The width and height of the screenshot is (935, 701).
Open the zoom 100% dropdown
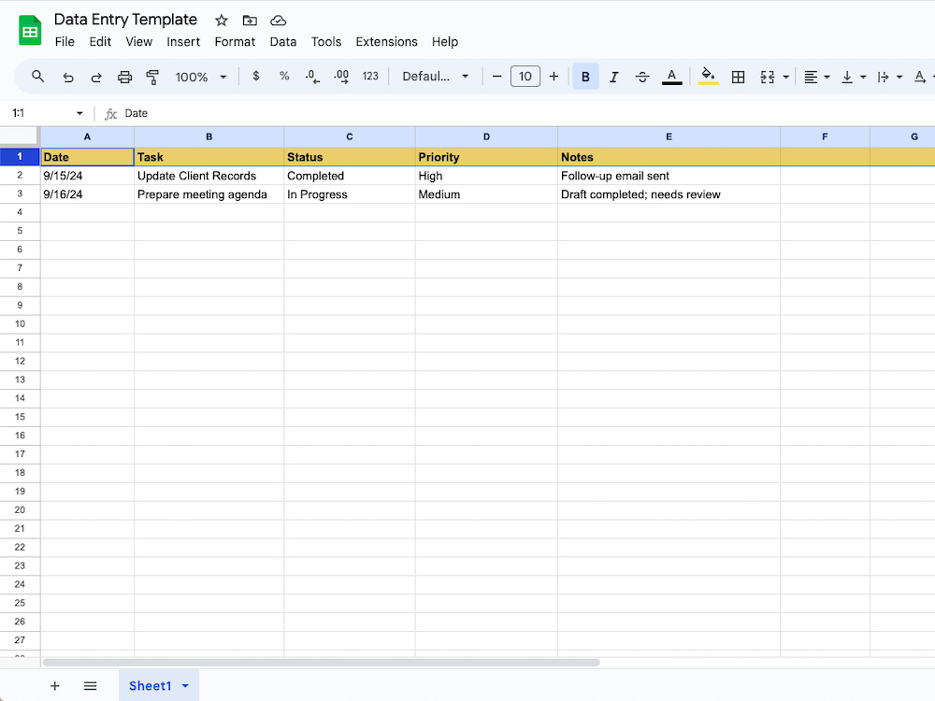pyautogui.click(x=201, y=77)
